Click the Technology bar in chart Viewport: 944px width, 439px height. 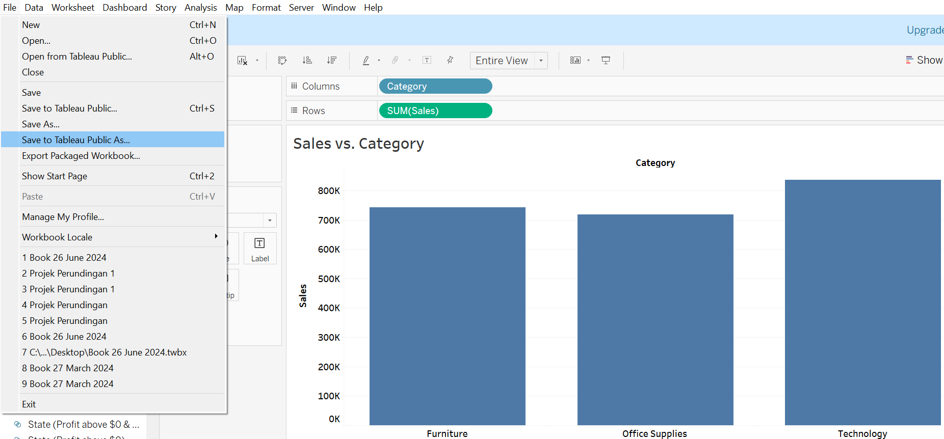coord(863,303)
